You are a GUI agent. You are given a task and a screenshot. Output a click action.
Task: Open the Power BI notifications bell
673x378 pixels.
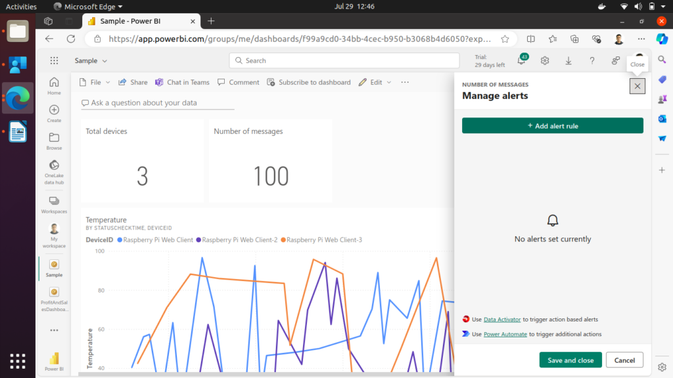click(x=522, y=61)
